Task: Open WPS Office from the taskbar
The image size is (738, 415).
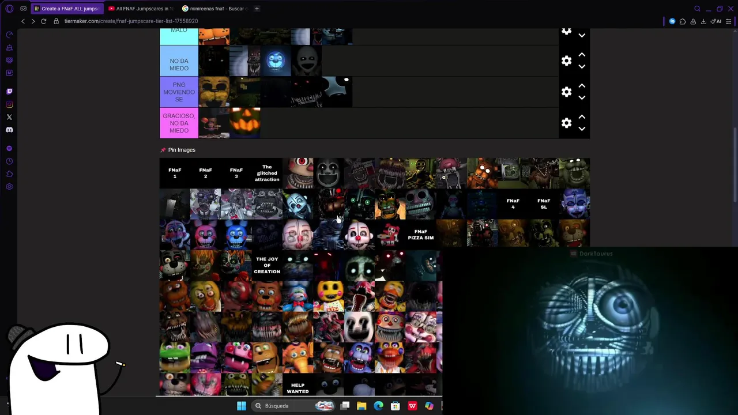Action: pyautogui.click(x=412, y=406)
